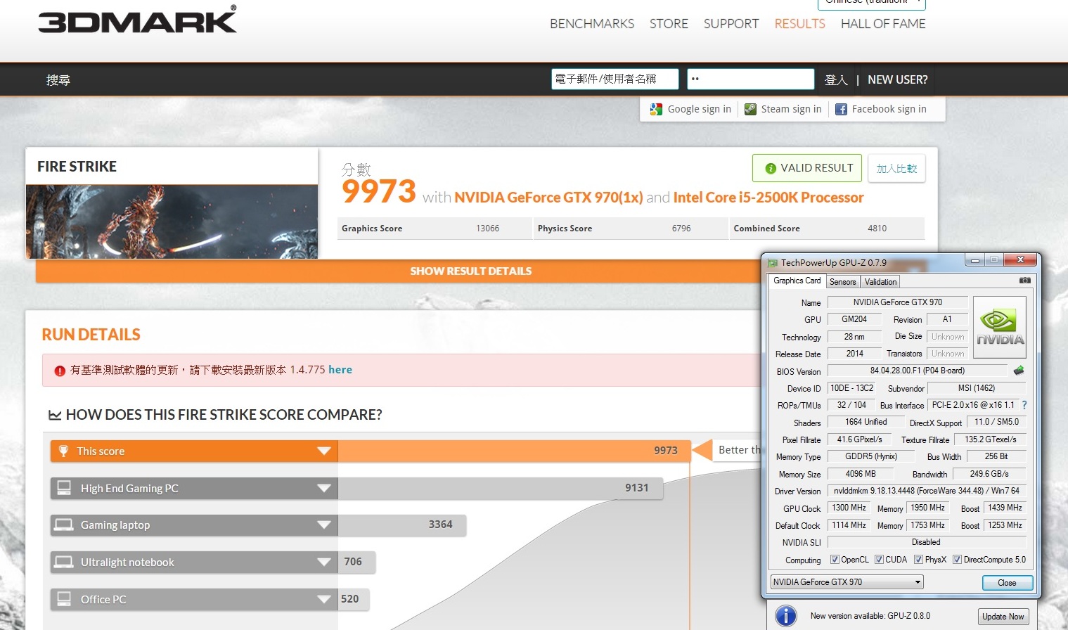
Task: Click the GPU-Z screenshot camera icon
Action: (x=1025, y=281)
